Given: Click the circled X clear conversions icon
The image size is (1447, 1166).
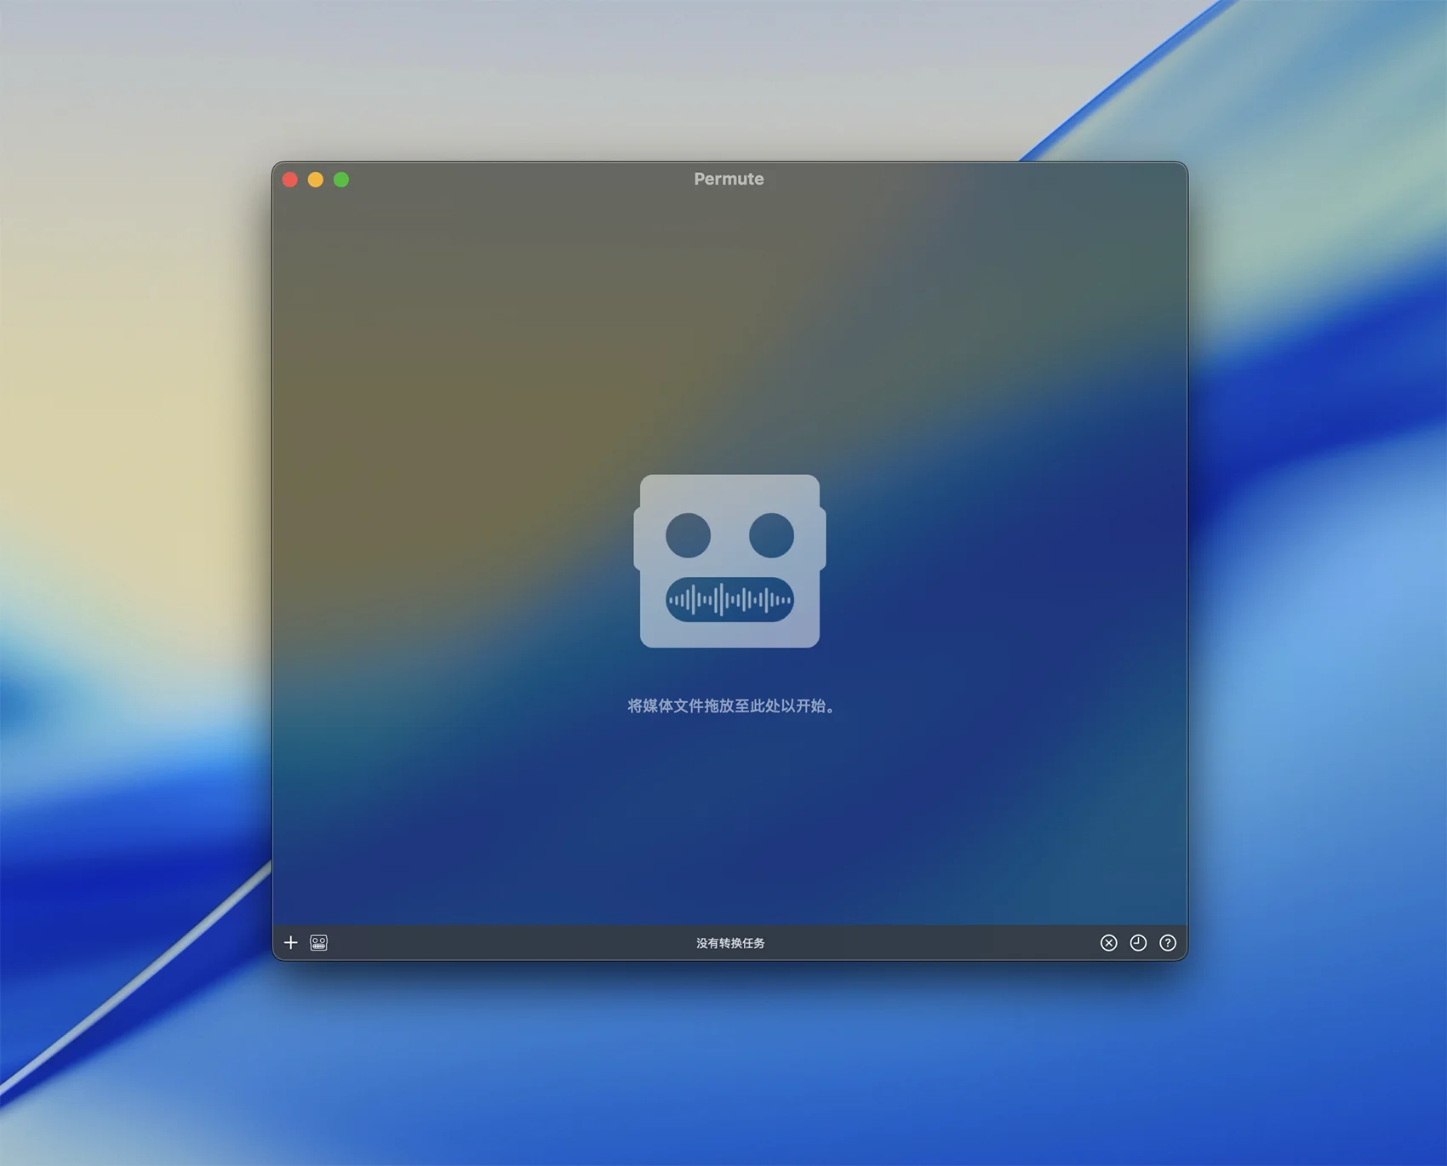Looking at the screenshot, I should pos(1108,942).
